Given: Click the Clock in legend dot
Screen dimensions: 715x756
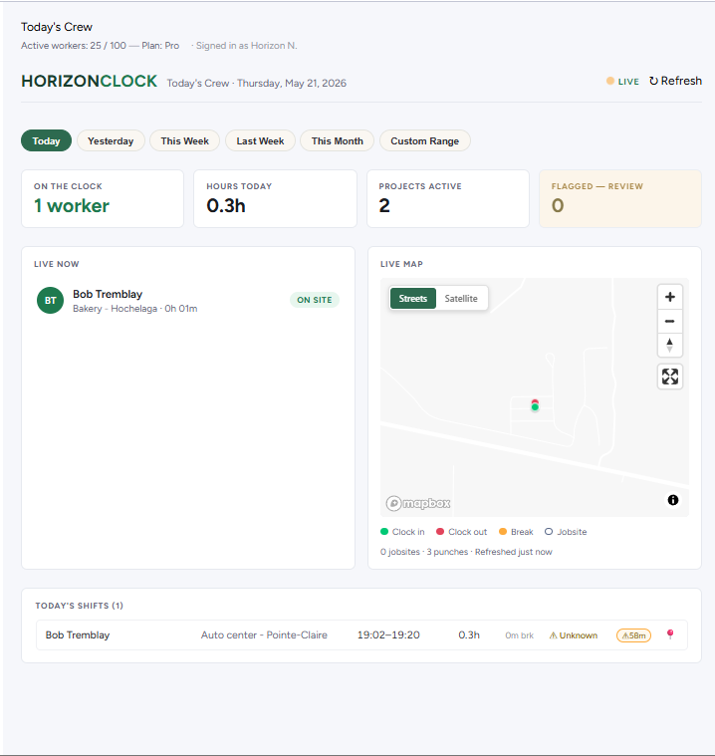Looking at the screenshot, I should 384,531.
